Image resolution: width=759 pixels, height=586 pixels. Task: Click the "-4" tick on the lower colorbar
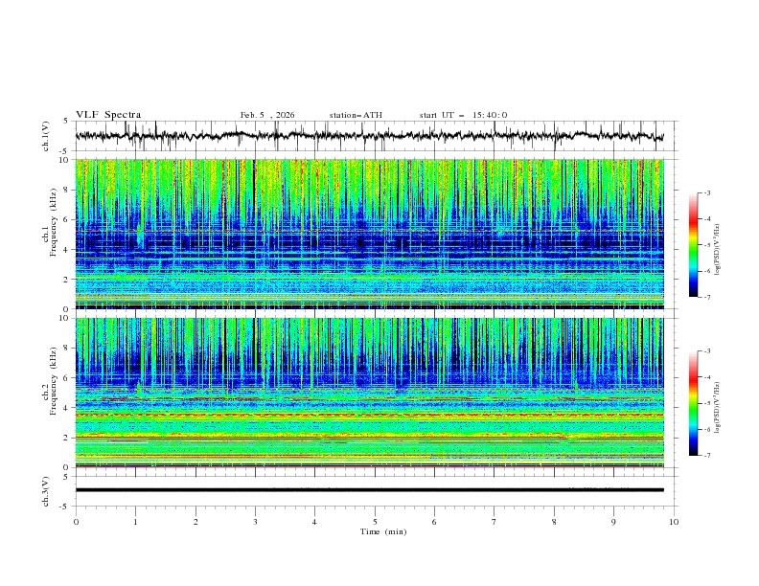pyautogui.click(x=707, y=377)
